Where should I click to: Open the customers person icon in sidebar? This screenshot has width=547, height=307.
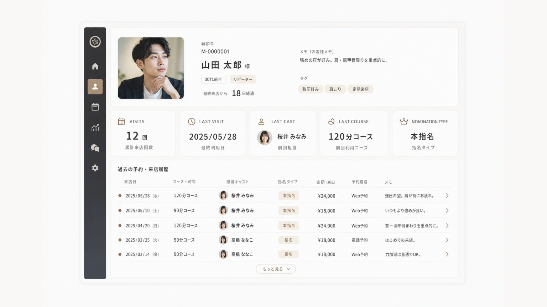tap(95, 87)
